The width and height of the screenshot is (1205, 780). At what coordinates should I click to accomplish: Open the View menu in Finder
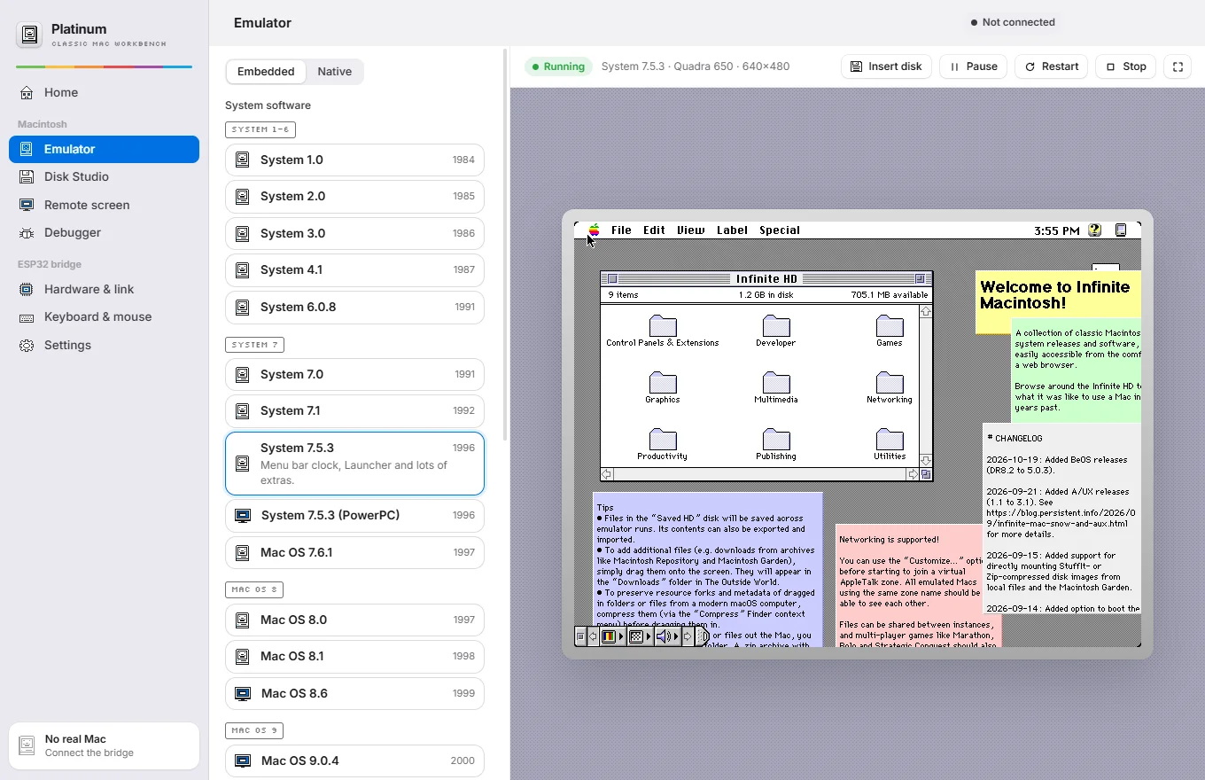click(691, 230)
